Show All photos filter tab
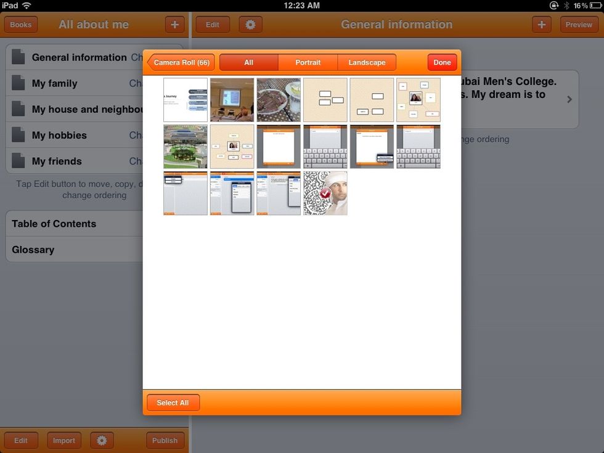 (248, 62)
